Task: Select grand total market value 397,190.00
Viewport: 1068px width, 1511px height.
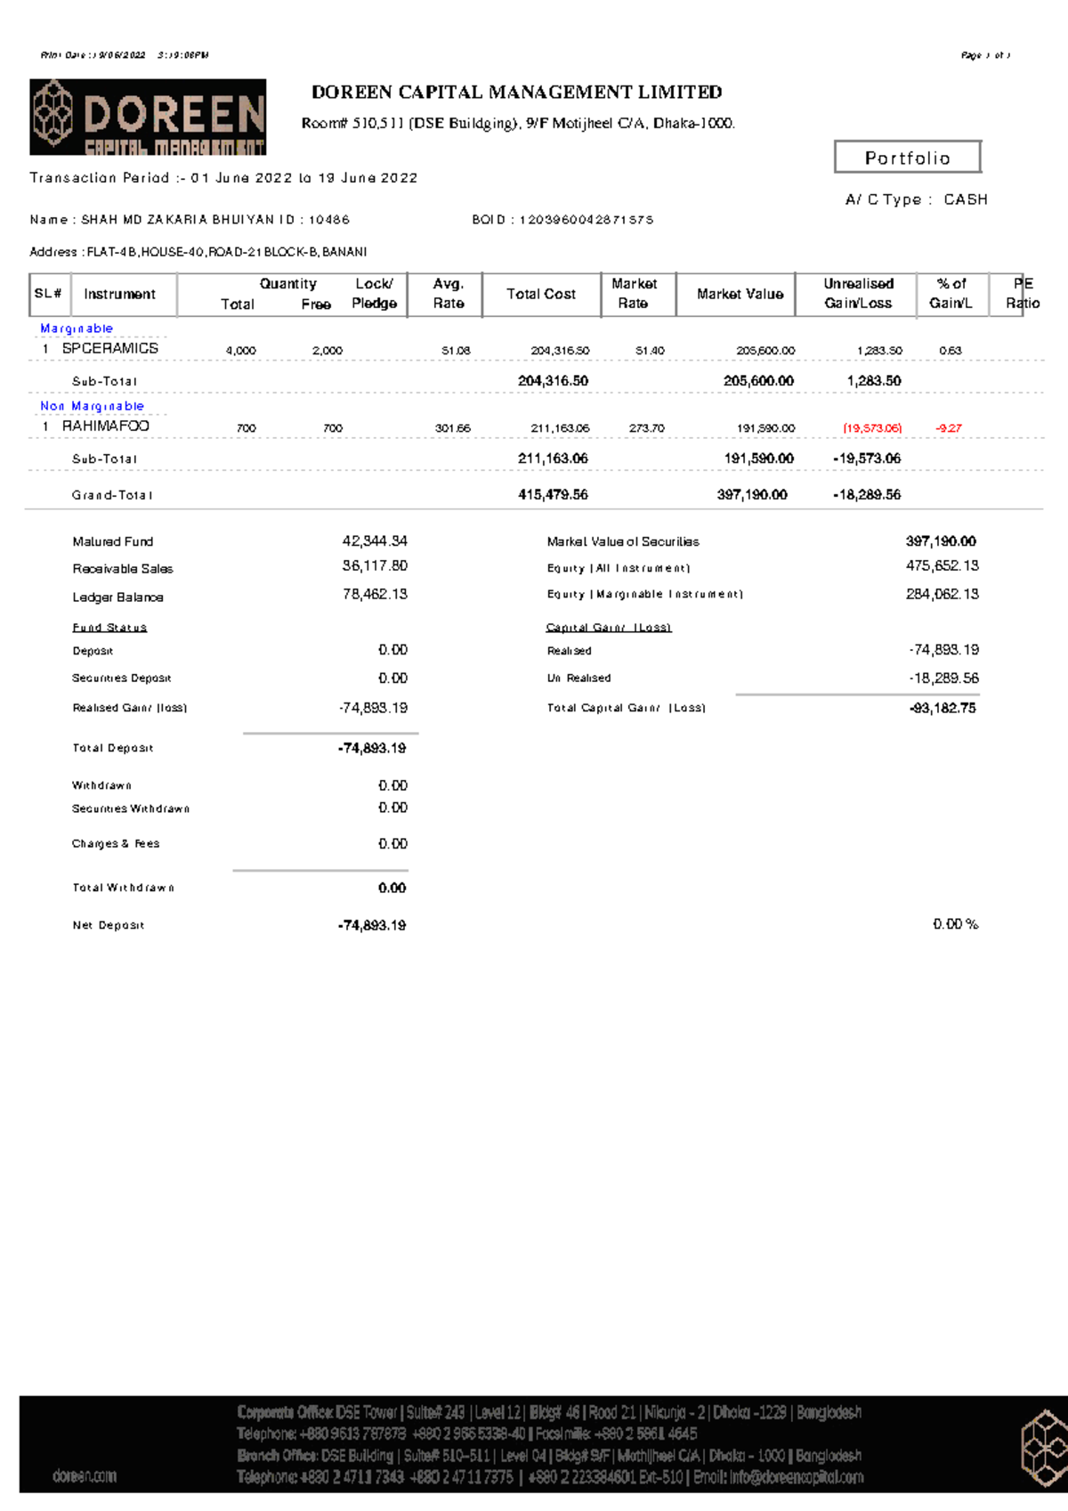Action: tap(752, 495)
